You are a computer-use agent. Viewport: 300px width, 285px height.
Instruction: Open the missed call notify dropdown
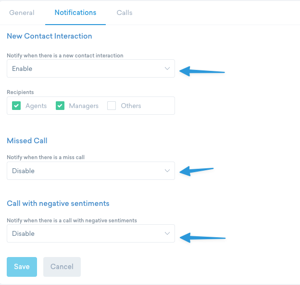(90, 171)
